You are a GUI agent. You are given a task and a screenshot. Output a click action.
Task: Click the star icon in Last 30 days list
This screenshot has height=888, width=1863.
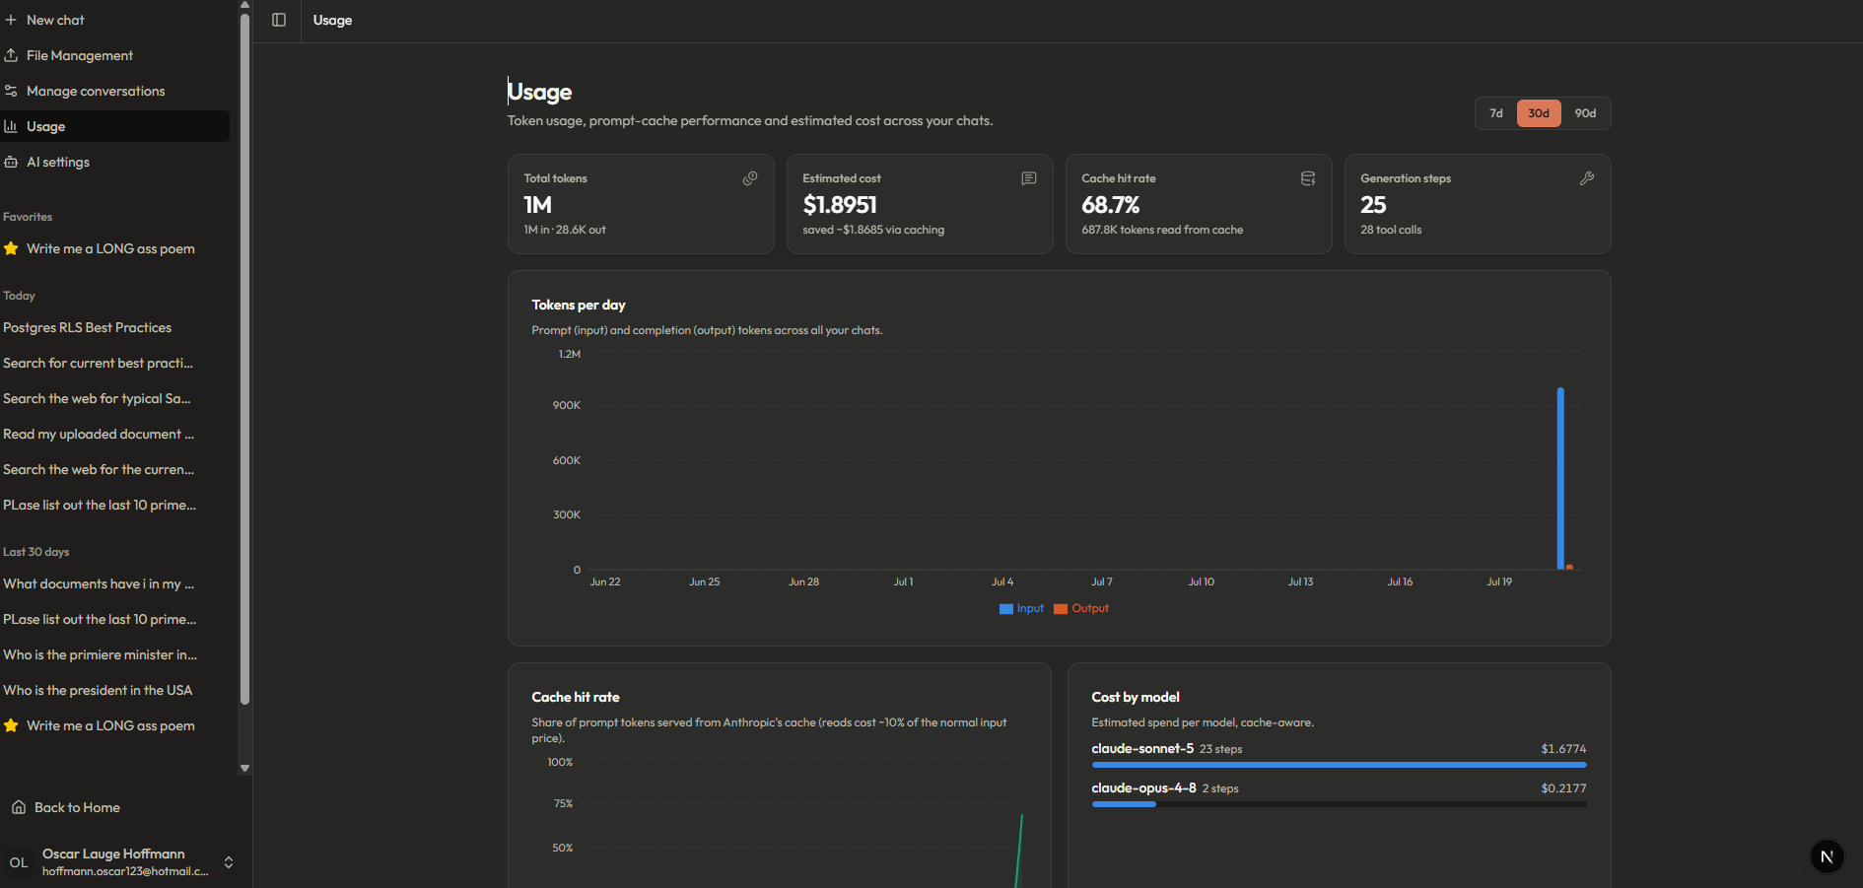click(11, 725)
